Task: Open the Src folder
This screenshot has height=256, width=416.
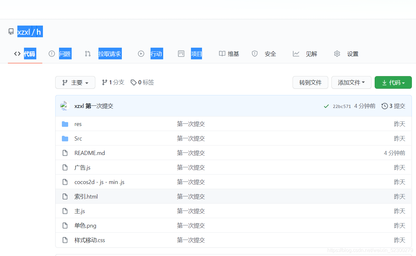Action: pyautogui.click(x=78, y=139)
